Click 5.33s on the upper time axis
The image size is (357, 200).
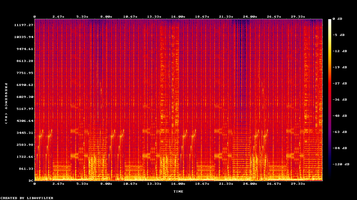(82, 17)
